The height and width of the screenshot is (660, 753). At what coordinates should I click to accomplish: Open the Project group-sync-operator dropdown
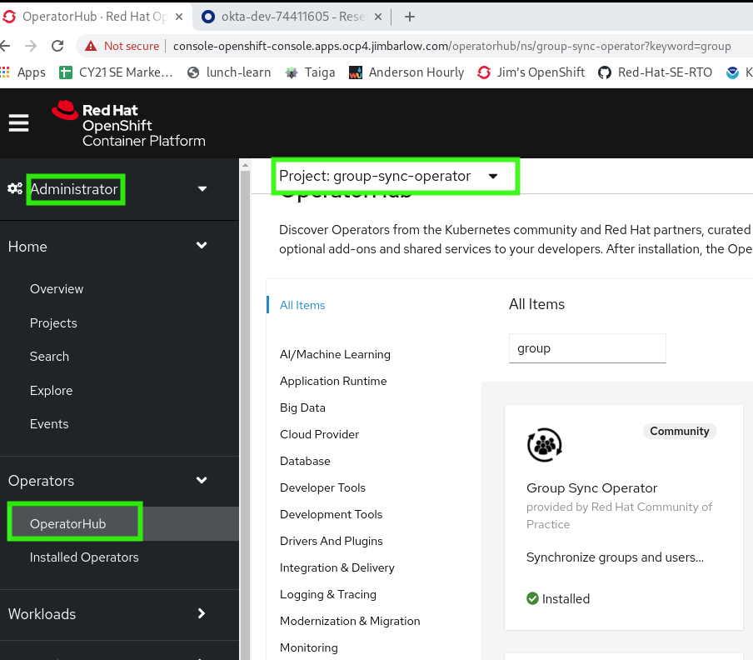[388, 177]
